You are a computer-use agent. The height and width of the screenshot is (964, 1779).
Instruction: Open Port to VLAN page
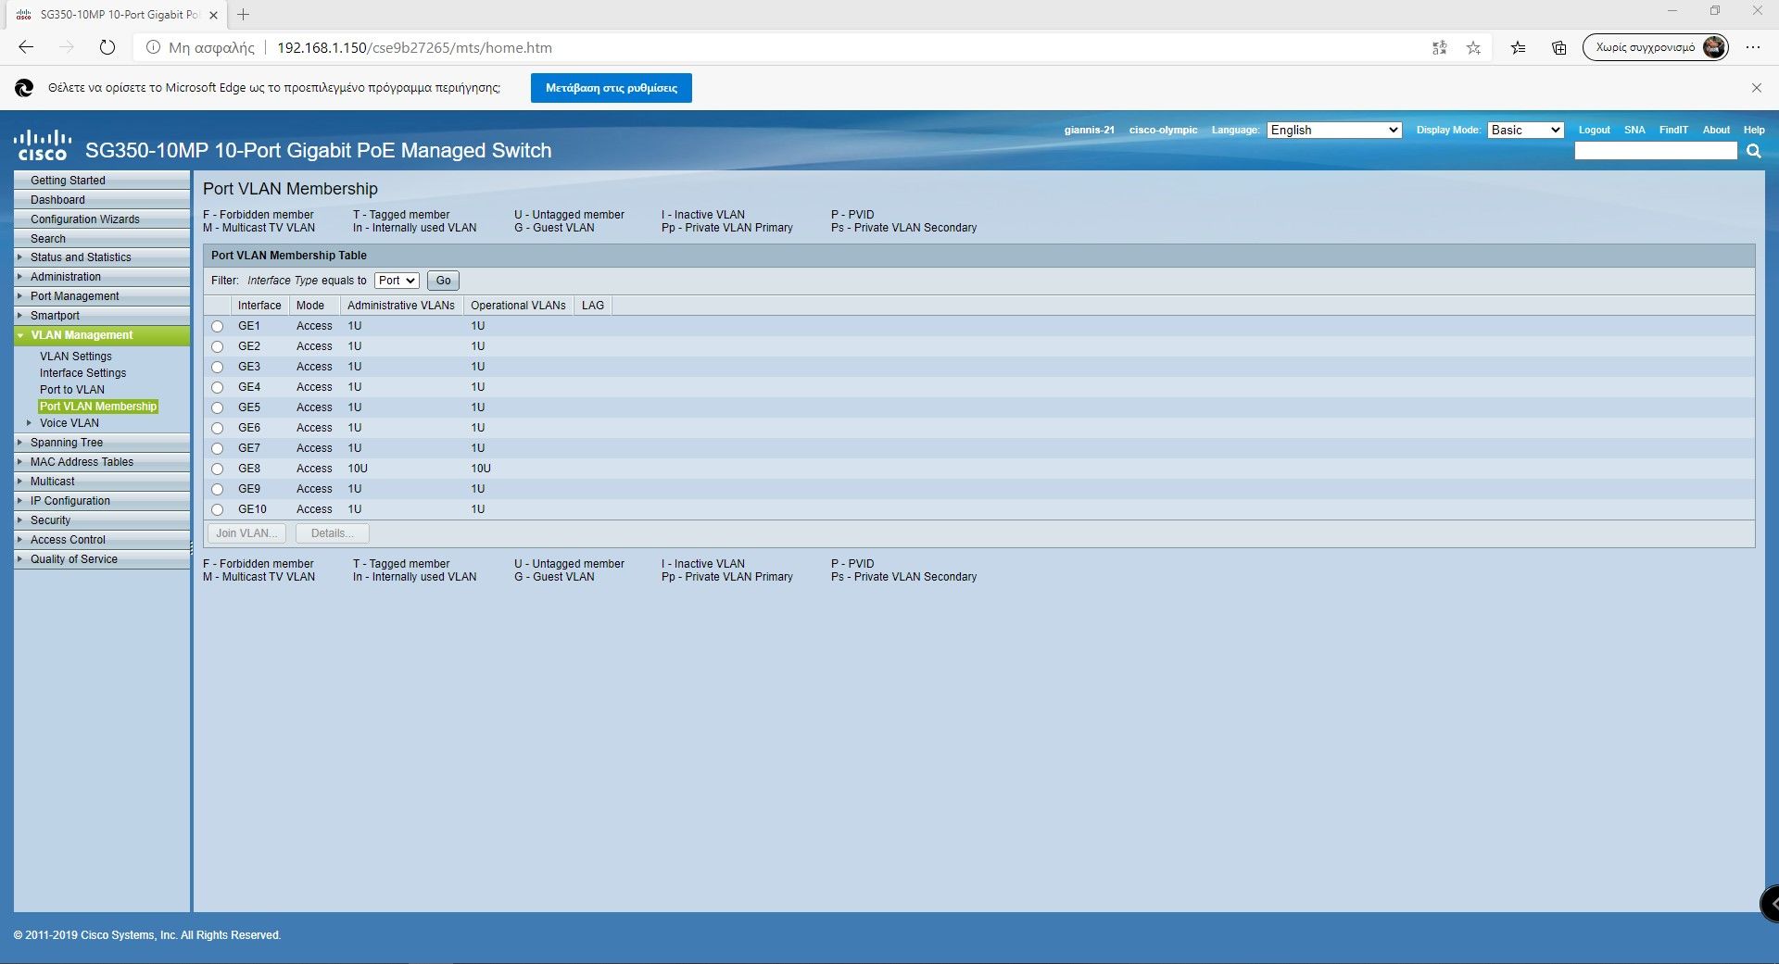click(x=72, y=390)
